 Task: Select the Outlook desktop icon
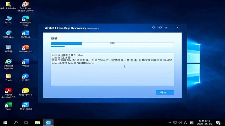[x=25, y=34]
